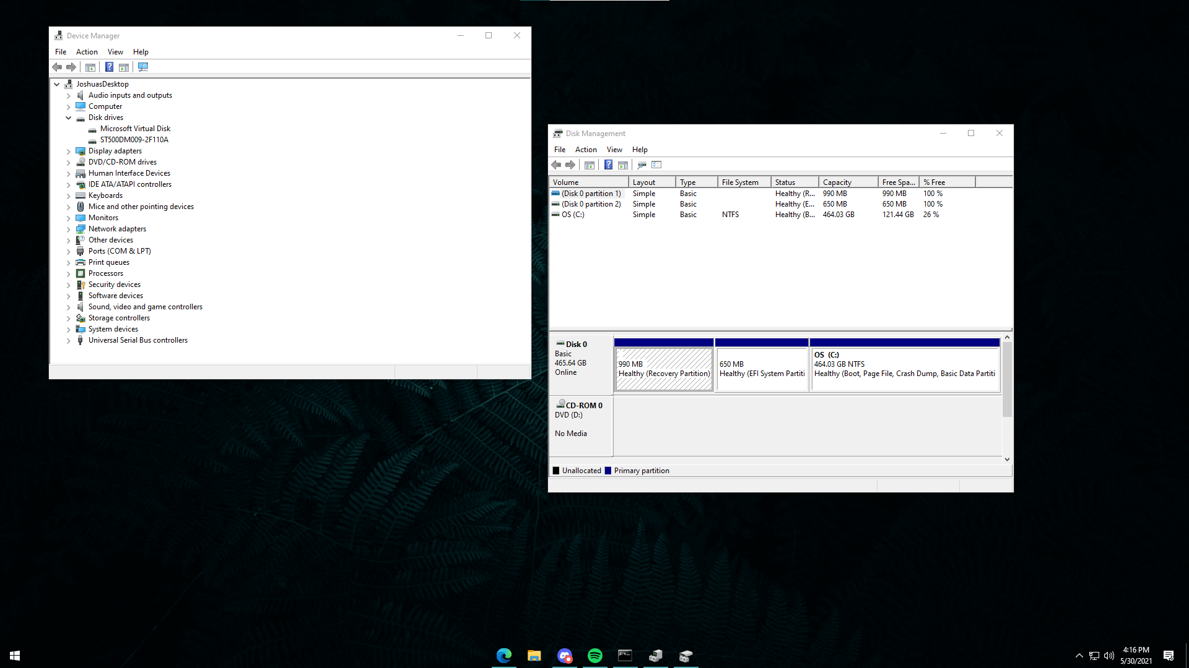Screen dimensions: 1189x668
Task: Select Microsoft Virtual Disk item
Action: 135,129
